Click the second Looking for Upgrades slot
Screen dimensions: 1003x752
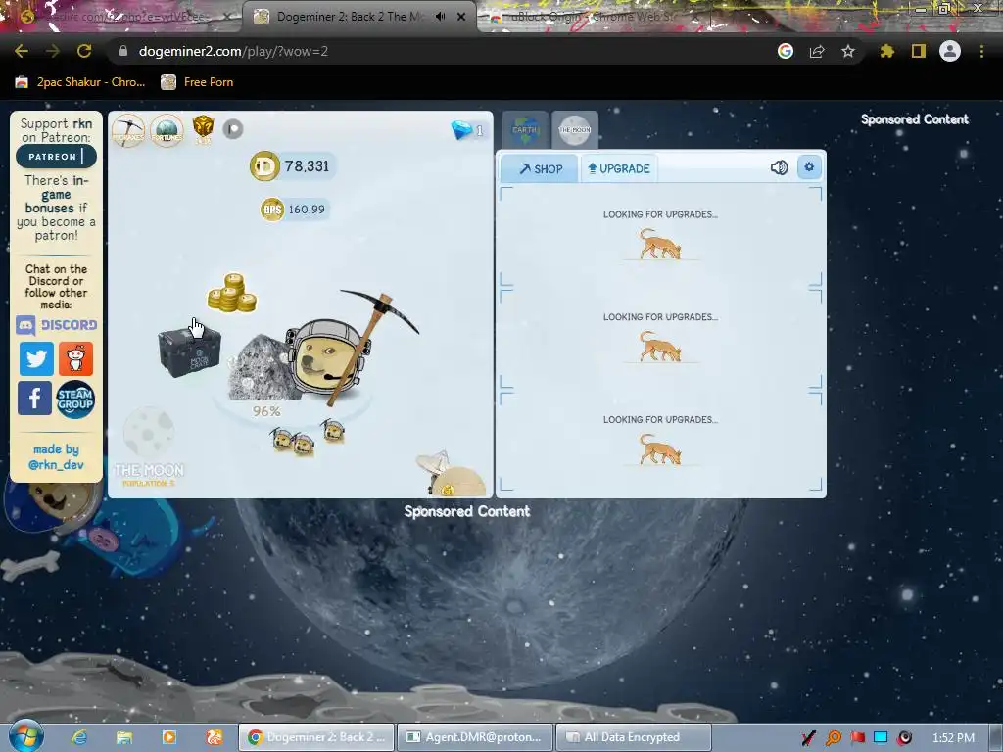point(660,337)
